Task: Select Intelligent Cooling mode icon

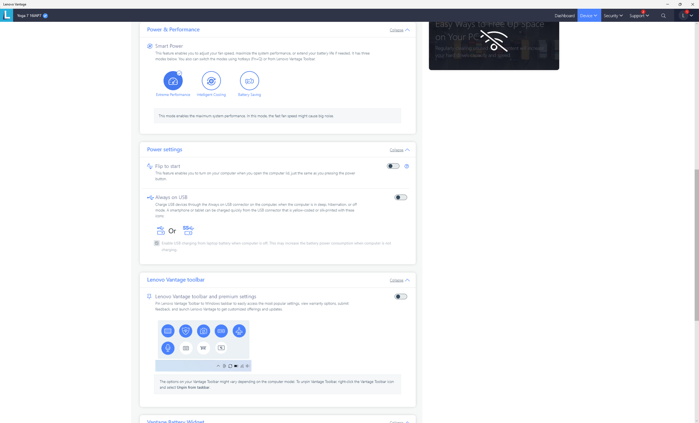Action: [x=211, y=81]
